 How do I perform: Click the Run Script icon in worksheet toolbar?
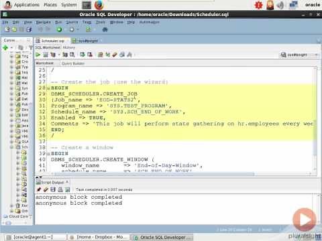[46, 55]
